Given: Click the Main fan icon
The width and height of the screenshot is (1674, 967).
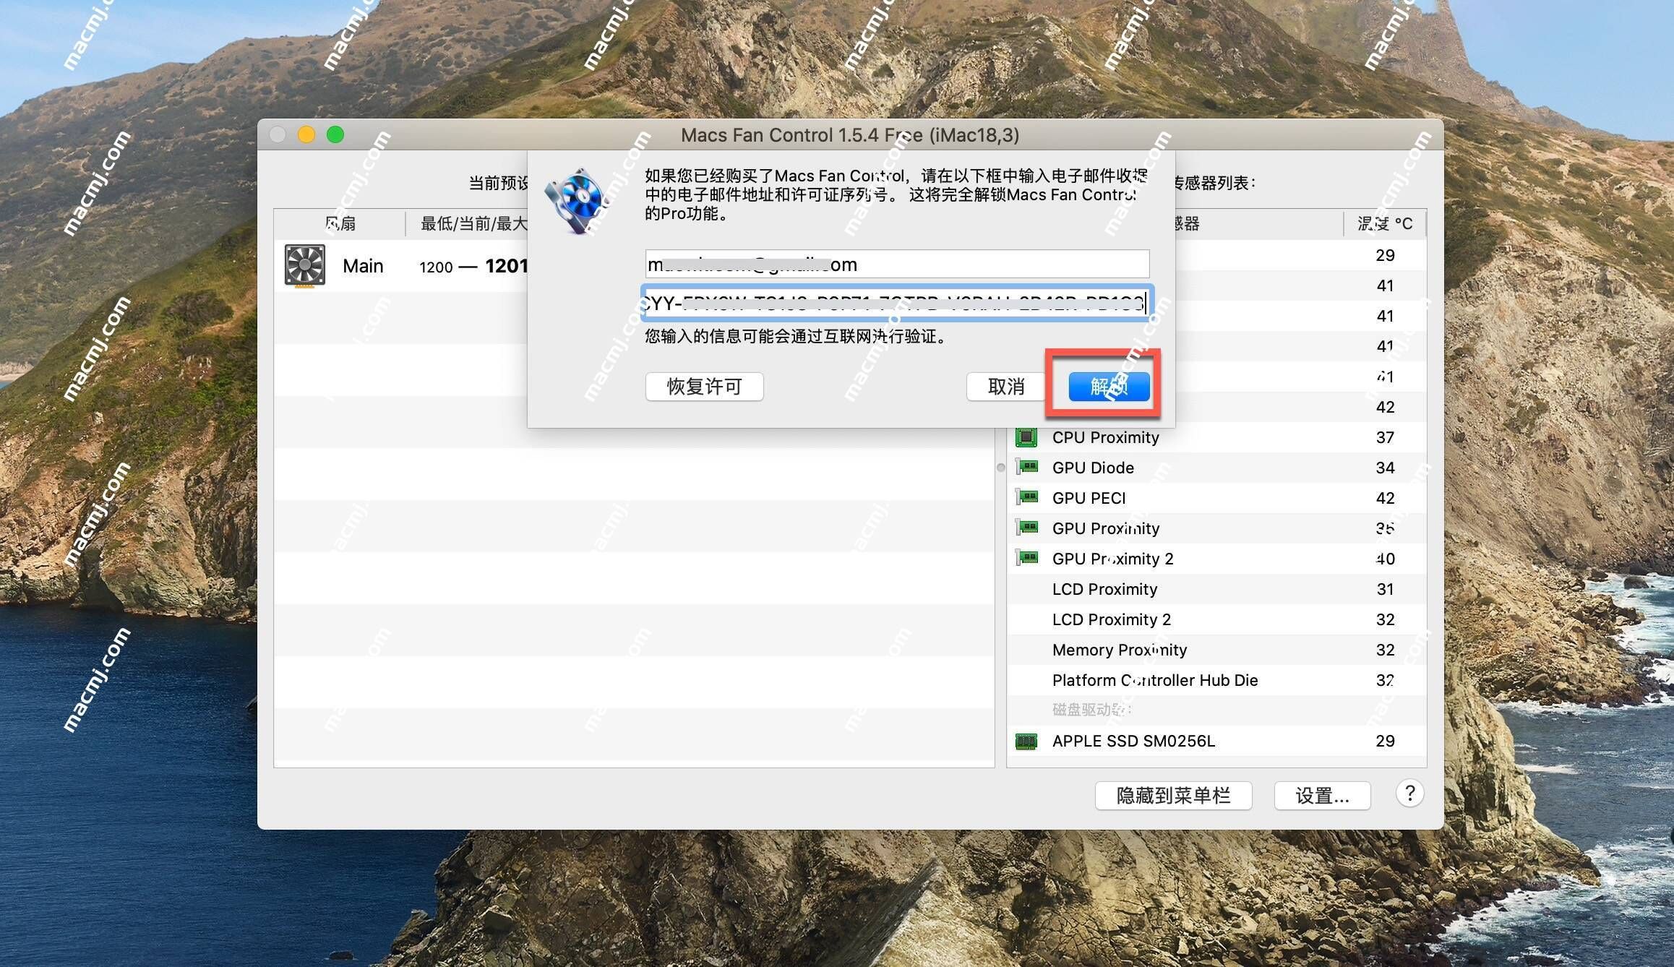Looking at the screenshot, I should click(304, 266).
